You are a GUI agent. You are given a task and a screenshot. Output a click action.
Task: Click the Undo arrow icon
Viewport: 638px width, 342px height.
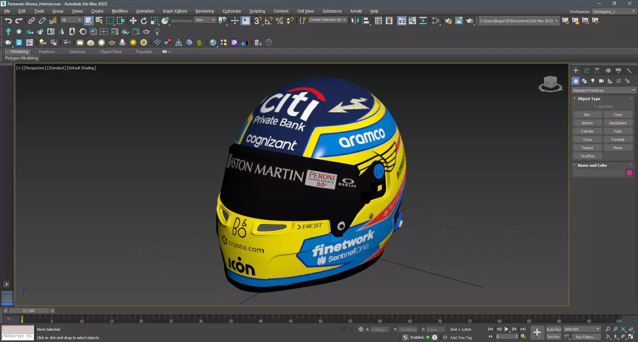coord(8,21)
